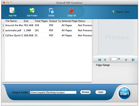Click the Browse button
139x106 pixels.
[x=85, y=92]
